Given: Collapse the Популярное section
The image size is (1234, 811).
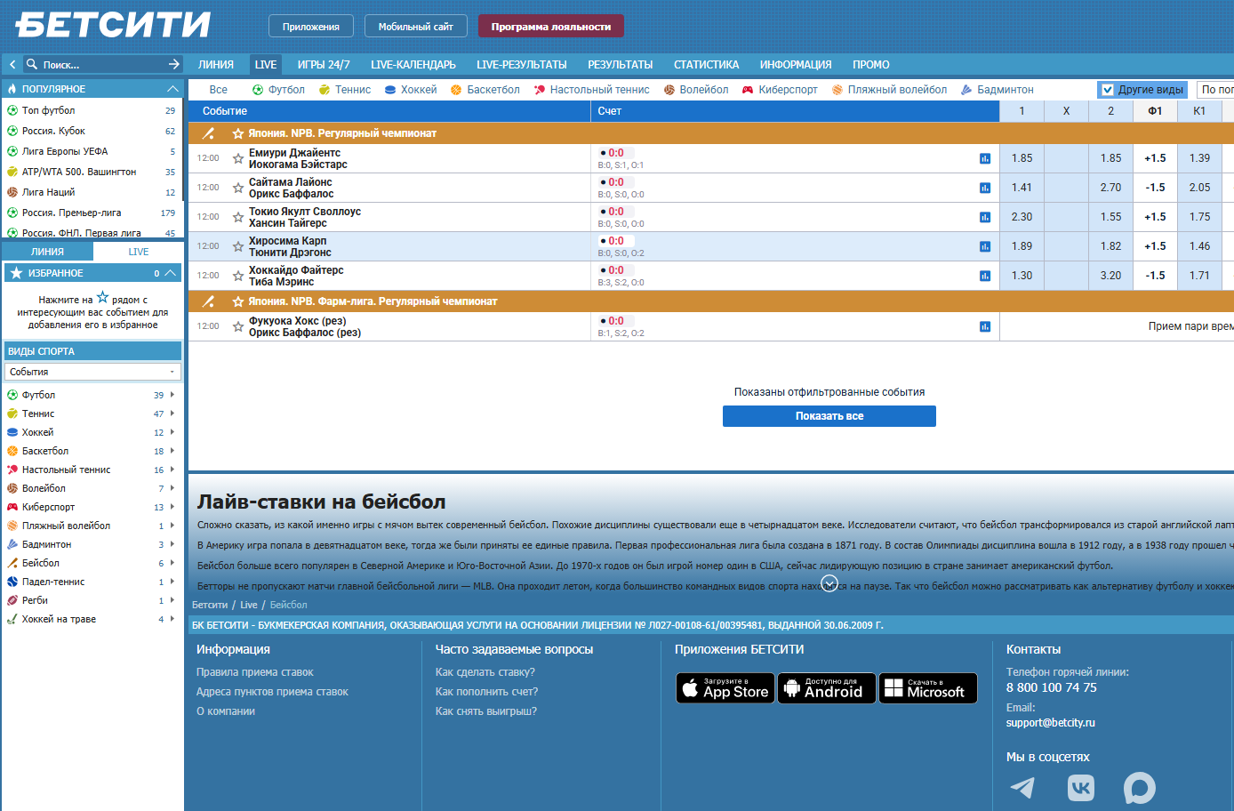Looking at the screenshot, I should [172, 89].
